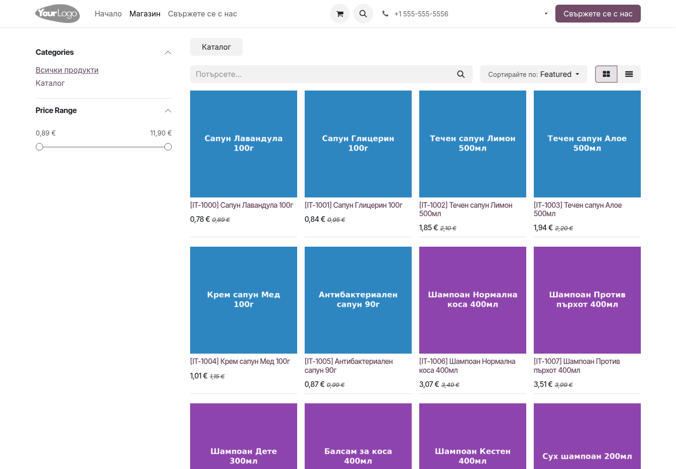Click the Categories heading text

click(54, 52)
